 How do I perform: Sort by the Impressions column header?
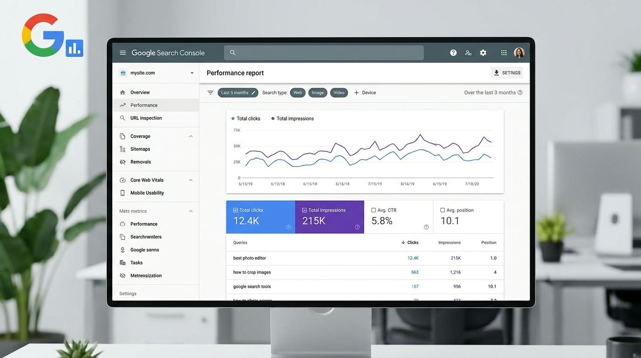[450, 242]
